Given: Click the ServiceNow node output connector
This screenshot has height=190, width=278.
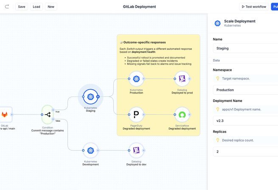Looking at the screenshot, I should (189, 114).
